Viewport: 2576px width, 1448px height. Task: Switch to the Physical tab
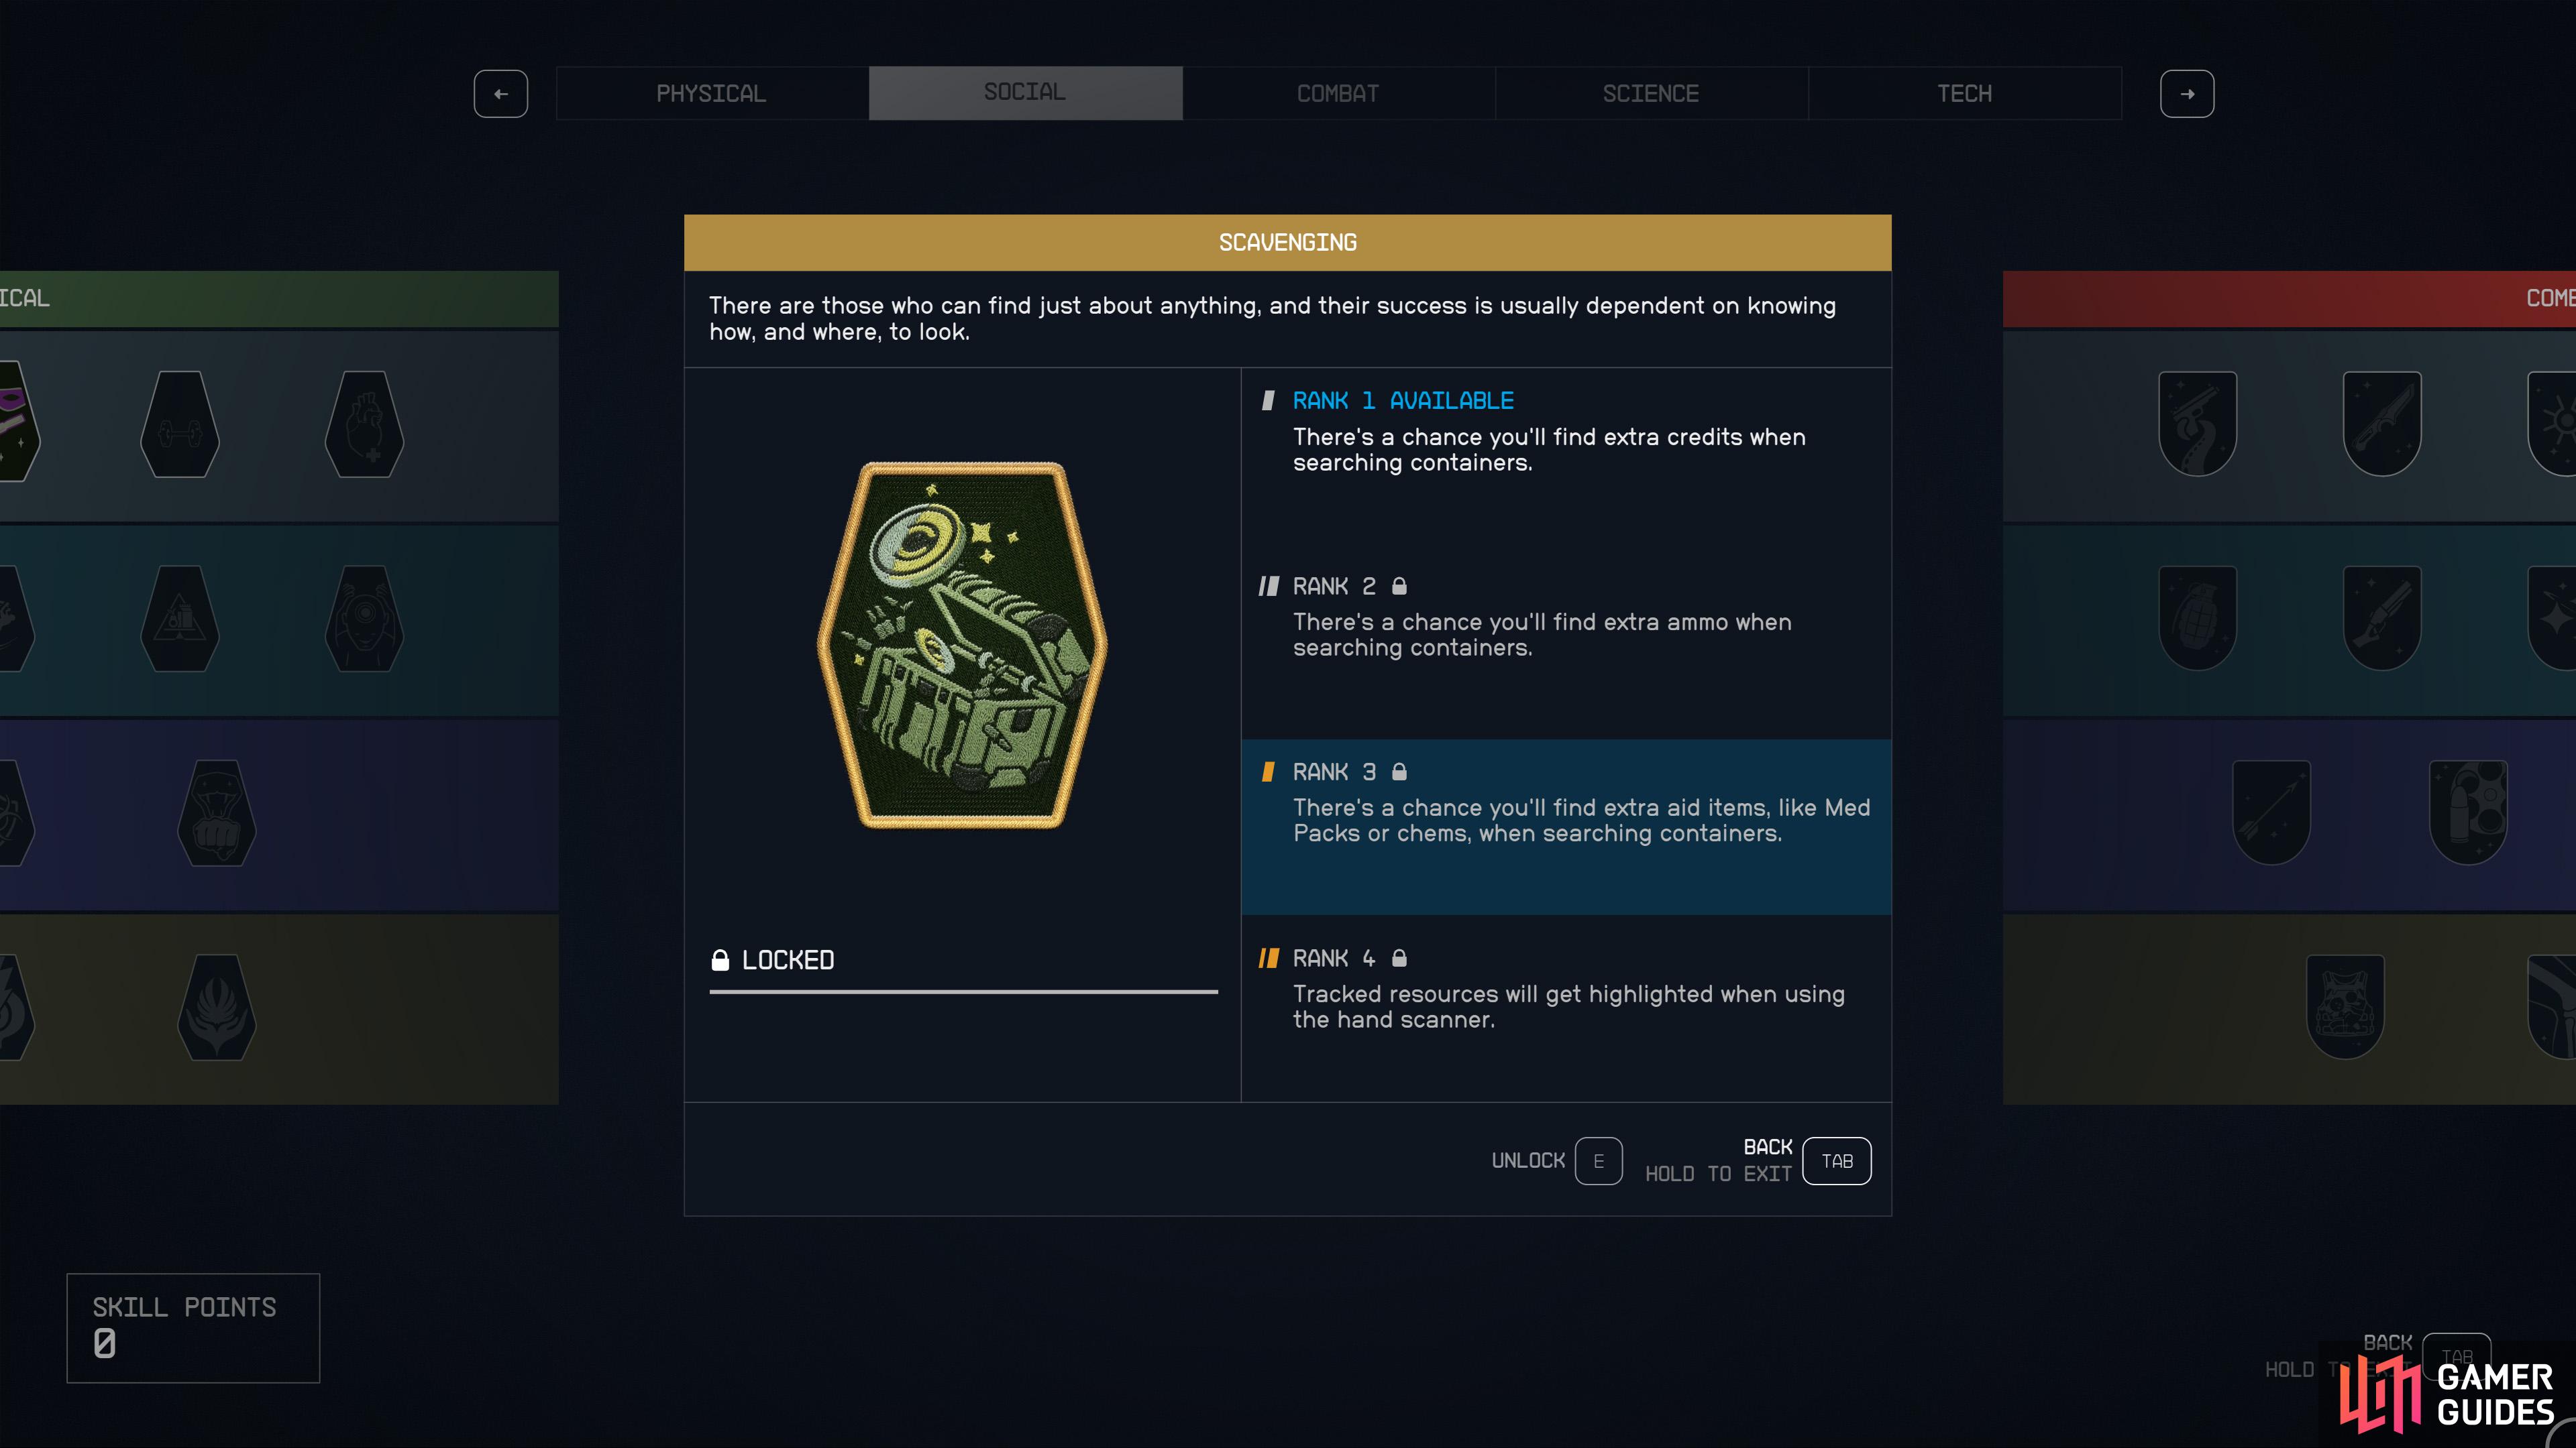click(712, 94)
